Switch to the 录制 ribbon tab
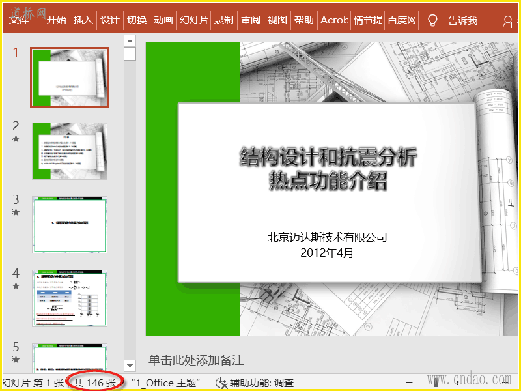This screenshot has width=521, height=391. (x=223, y=20)
